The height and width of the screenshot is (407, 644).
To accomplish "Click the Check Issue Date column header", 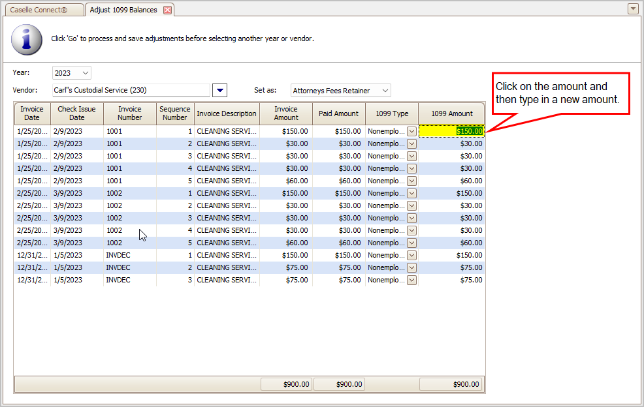I will tap(76, 113).
